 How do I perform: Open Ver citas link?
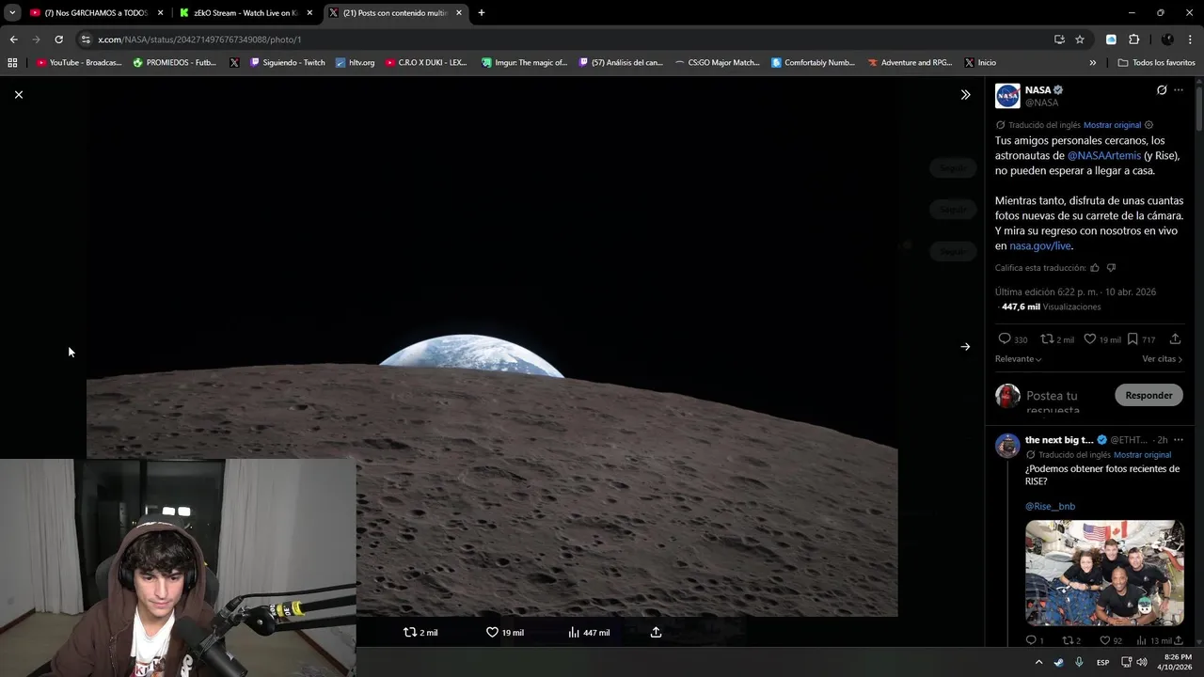(1162, 359)
